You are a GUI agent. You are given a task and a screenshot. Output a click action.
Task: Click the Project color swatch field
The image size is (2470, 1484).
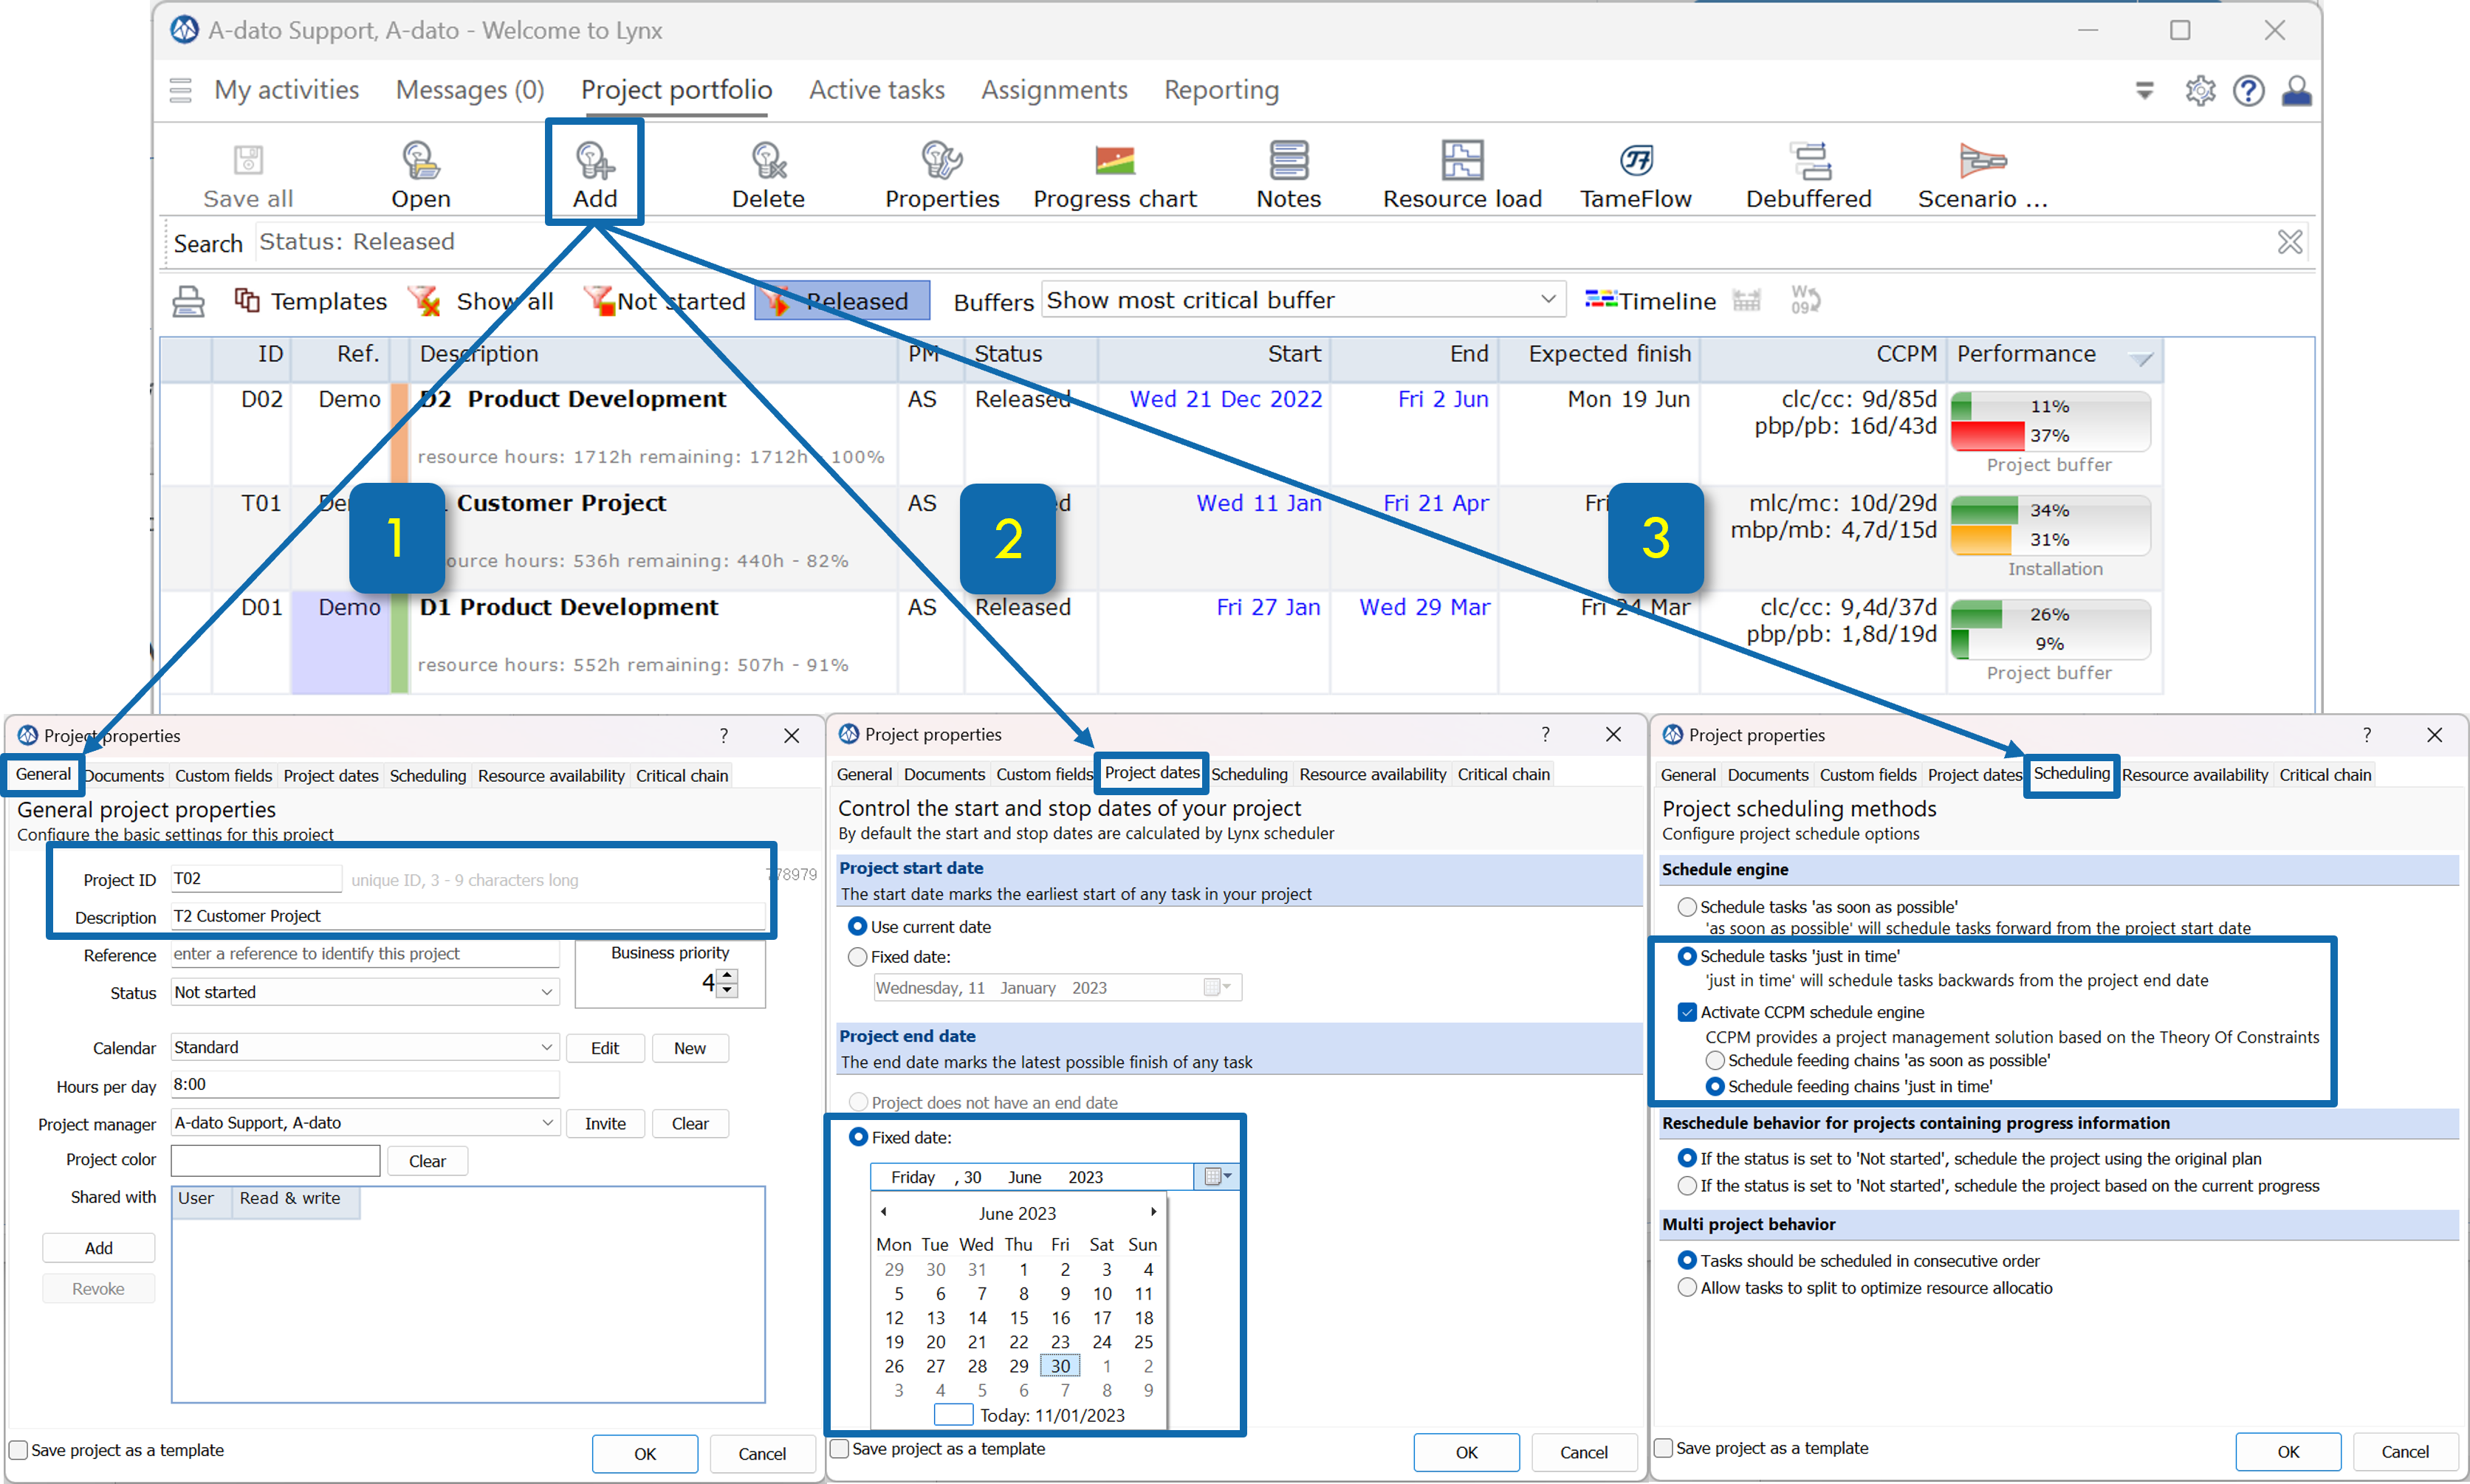275,1160
